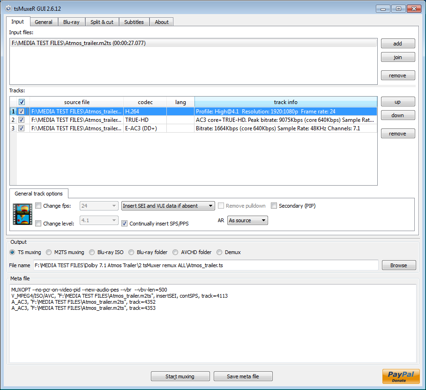The width and height of the screenshot is (426, 390).
Task: Click the Profile: High@4.1 track info cell
Action: [286, 112]
